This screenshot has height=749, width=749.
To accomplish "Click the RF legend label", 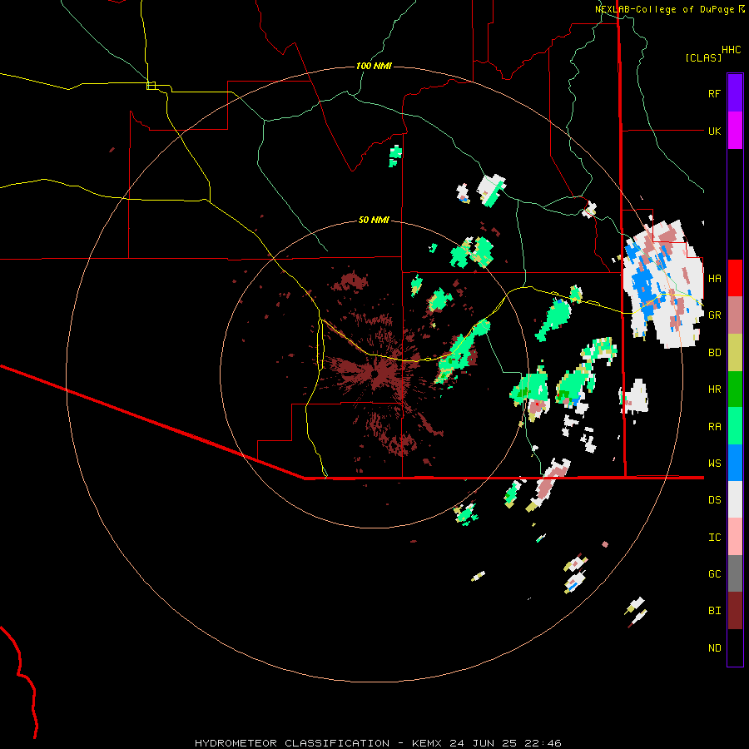I will 714,93.
